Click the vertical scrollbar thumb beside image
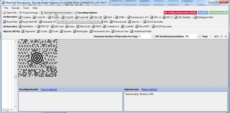 [x=15, y=77]
